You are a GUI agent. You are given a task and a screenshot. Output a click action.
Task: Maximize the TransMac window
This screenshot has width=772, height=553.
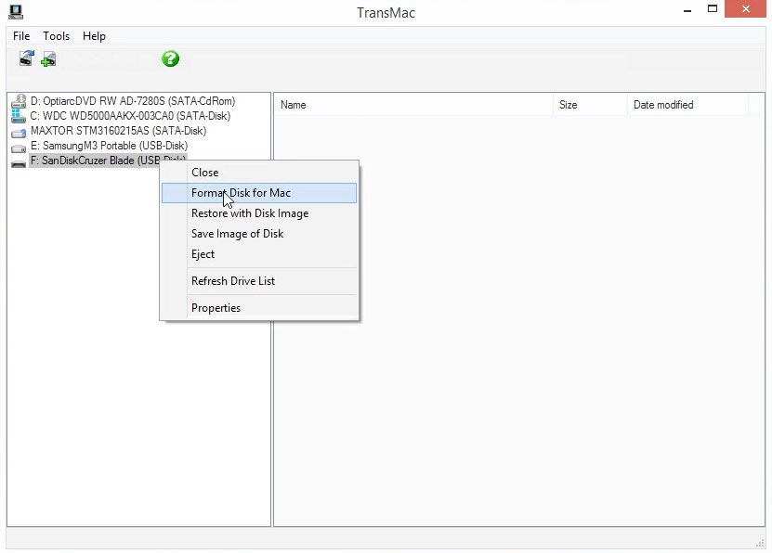(712, 9)
